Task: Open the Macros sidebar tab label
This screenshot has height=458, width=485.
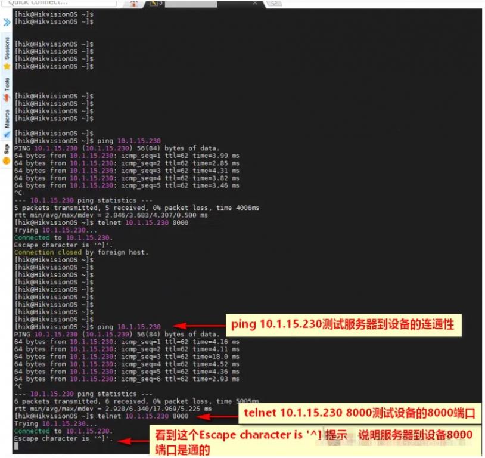Action: point(7,119)
